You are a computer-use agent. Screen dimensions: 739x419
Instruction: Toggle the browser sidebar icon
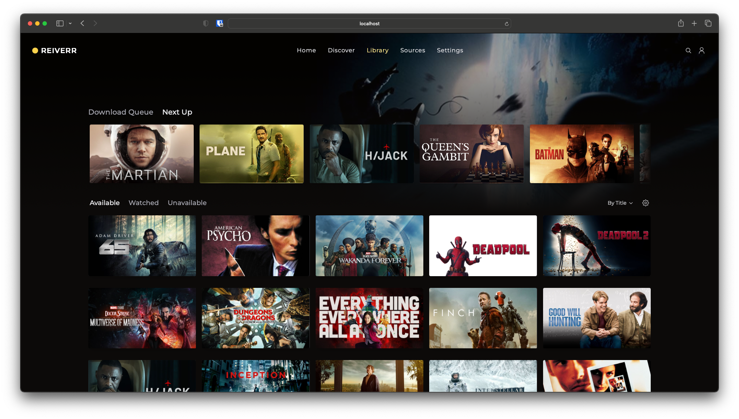(60, 23)
